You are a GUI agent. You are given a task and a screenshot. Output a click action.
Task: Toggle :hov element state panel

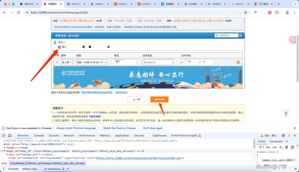tap(268, 147)
